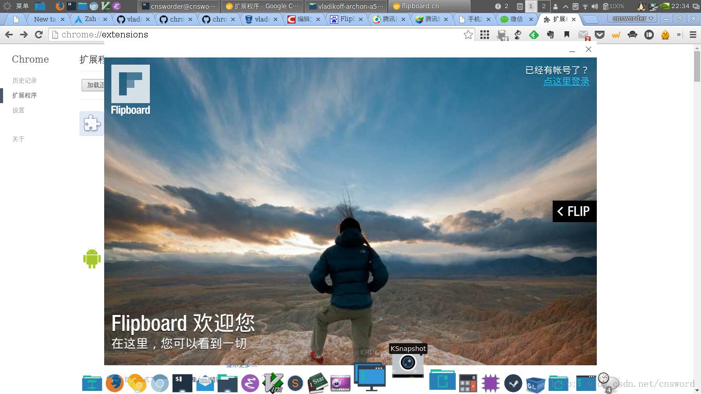Open the terminal dock icon
Image resolution: width=701 pixels, height=394 pixels.
(182, 383)
